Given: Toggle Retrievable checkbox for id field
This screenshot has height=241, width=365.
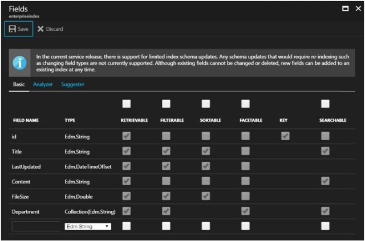Looking at the screenshot, I should [127, 136].
